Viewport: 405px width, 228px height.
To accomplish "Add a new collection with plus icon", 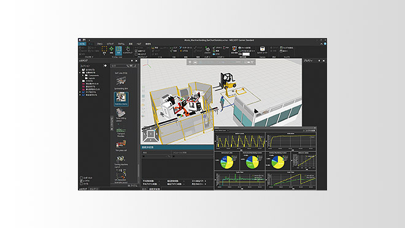I will [x=105, y=66].
